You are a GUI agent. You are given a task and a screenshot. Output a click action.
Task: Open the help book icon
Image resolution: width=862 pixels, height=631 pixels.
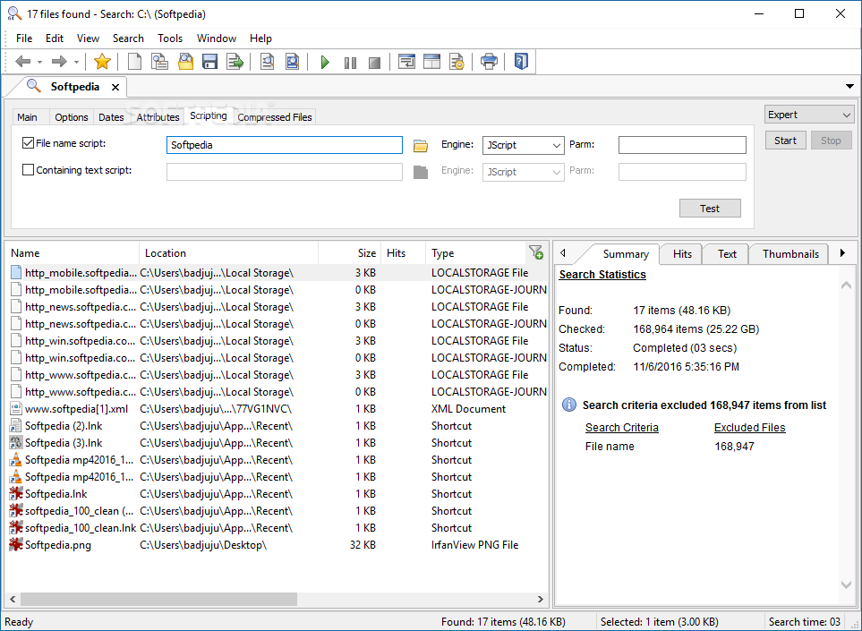(521, 61)
